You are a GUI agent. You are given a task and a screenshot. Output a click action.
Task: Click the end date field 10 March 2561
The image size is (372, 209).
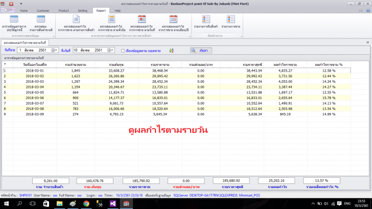94,50
